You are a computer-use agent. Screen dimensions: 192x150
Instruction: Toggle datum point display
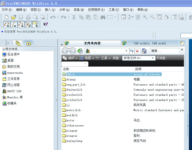click(21, 24)
